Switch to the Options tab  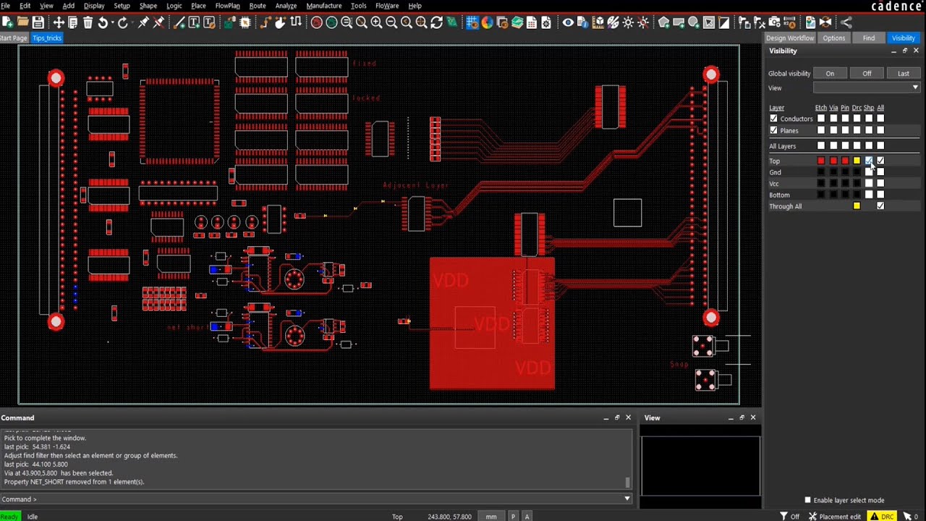[x=833, y=38]
